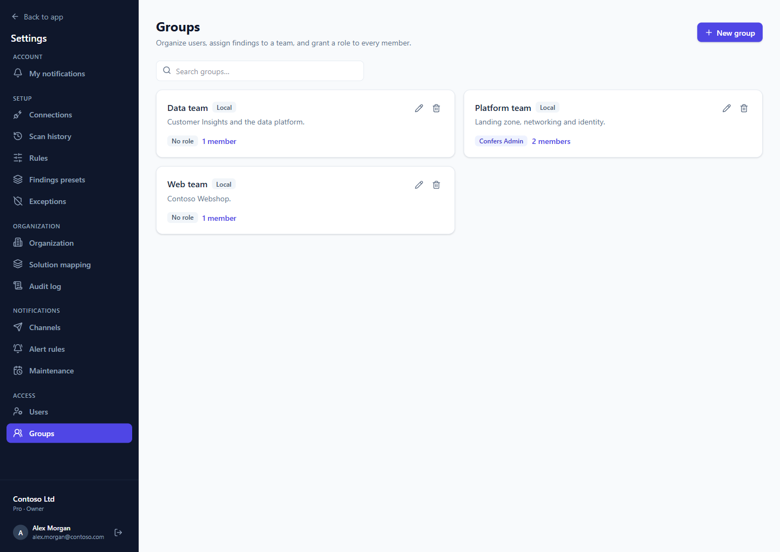Click the sign out icon next to Alex Morgan
The width and height of the screenshot is (780, 552).
118,533
